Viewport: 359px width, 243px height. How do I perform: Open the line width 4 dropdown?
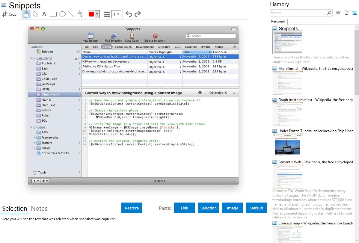116,14
